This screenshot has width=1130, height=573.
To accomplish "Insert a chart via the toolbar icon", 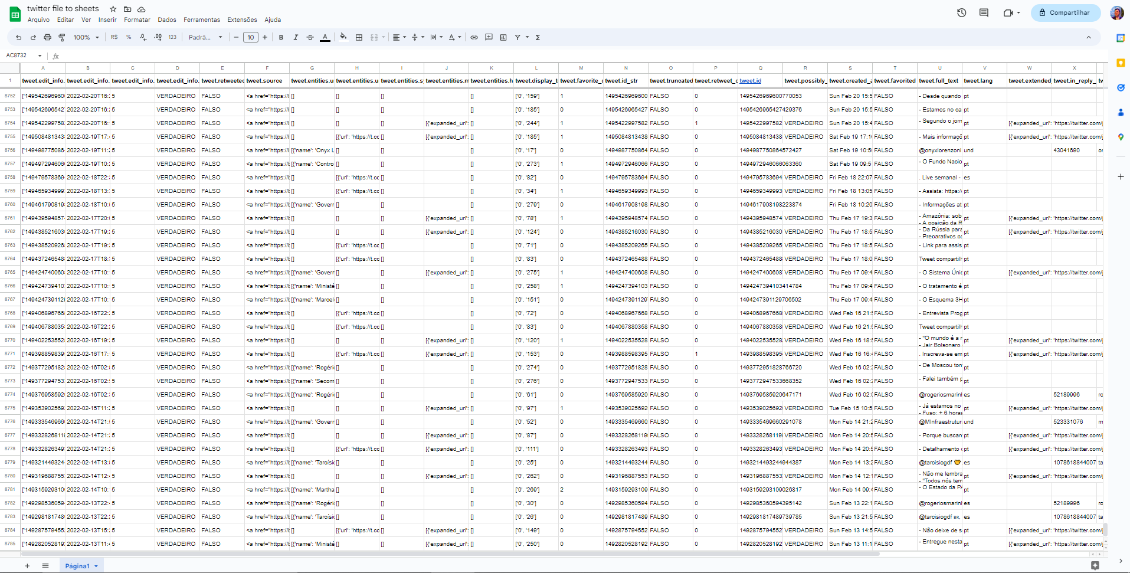I will click(503, 37).
